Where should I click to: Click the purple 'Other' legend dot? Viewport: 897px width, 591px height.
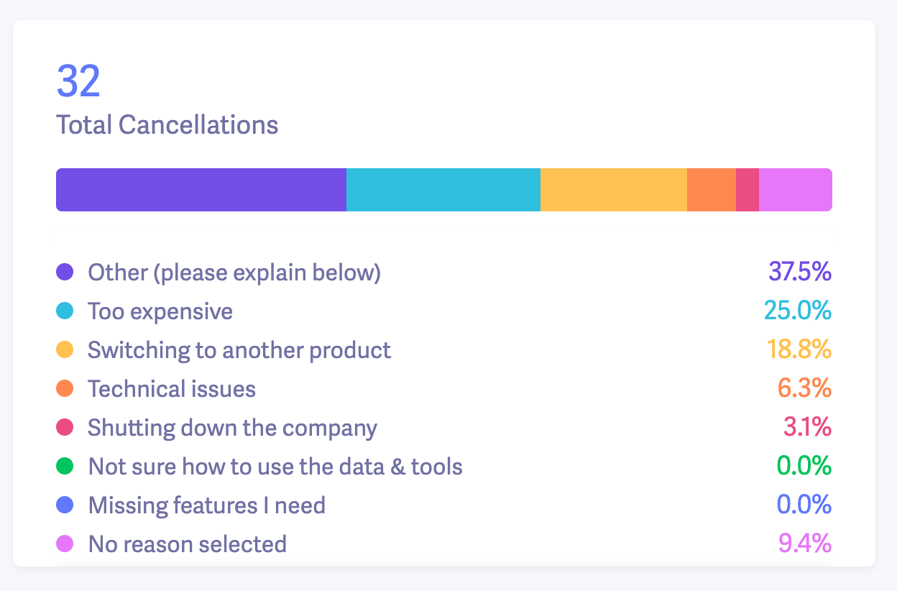(65, 272)
